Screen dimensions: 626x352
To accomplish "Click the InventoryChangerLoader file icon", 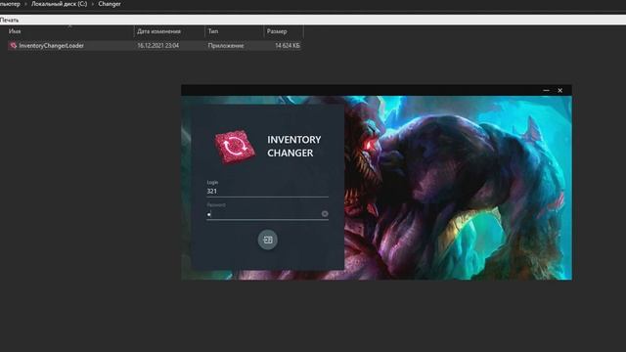I will pos(13,46).
